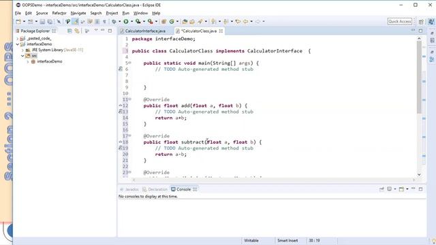Click the New file toolbar icon
Screen dimensions: 436x245
pyautogui.click(x=18, y=21)
